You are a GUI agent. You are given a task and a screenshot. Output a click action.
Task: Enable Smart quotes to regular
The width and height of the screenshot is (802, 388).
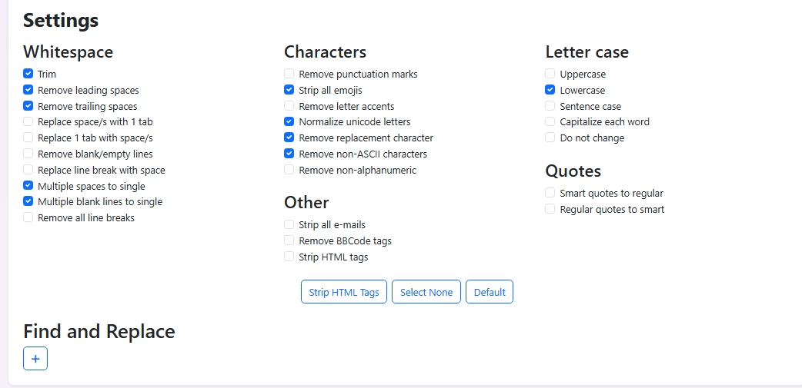[x=550, y=193]
